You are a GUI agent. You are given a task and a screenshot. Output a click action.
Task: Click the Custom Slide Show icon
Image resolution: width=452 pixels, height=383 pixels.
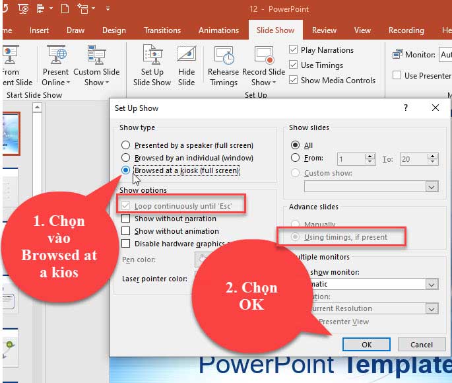[x=96, y=54]
